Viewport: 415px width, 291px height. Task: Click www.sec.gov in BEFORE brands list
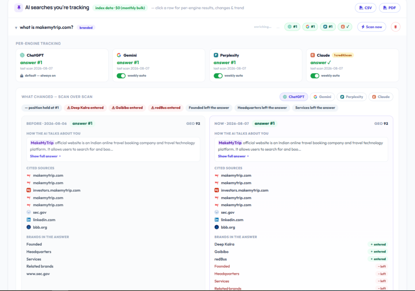(x=38, y=274)
